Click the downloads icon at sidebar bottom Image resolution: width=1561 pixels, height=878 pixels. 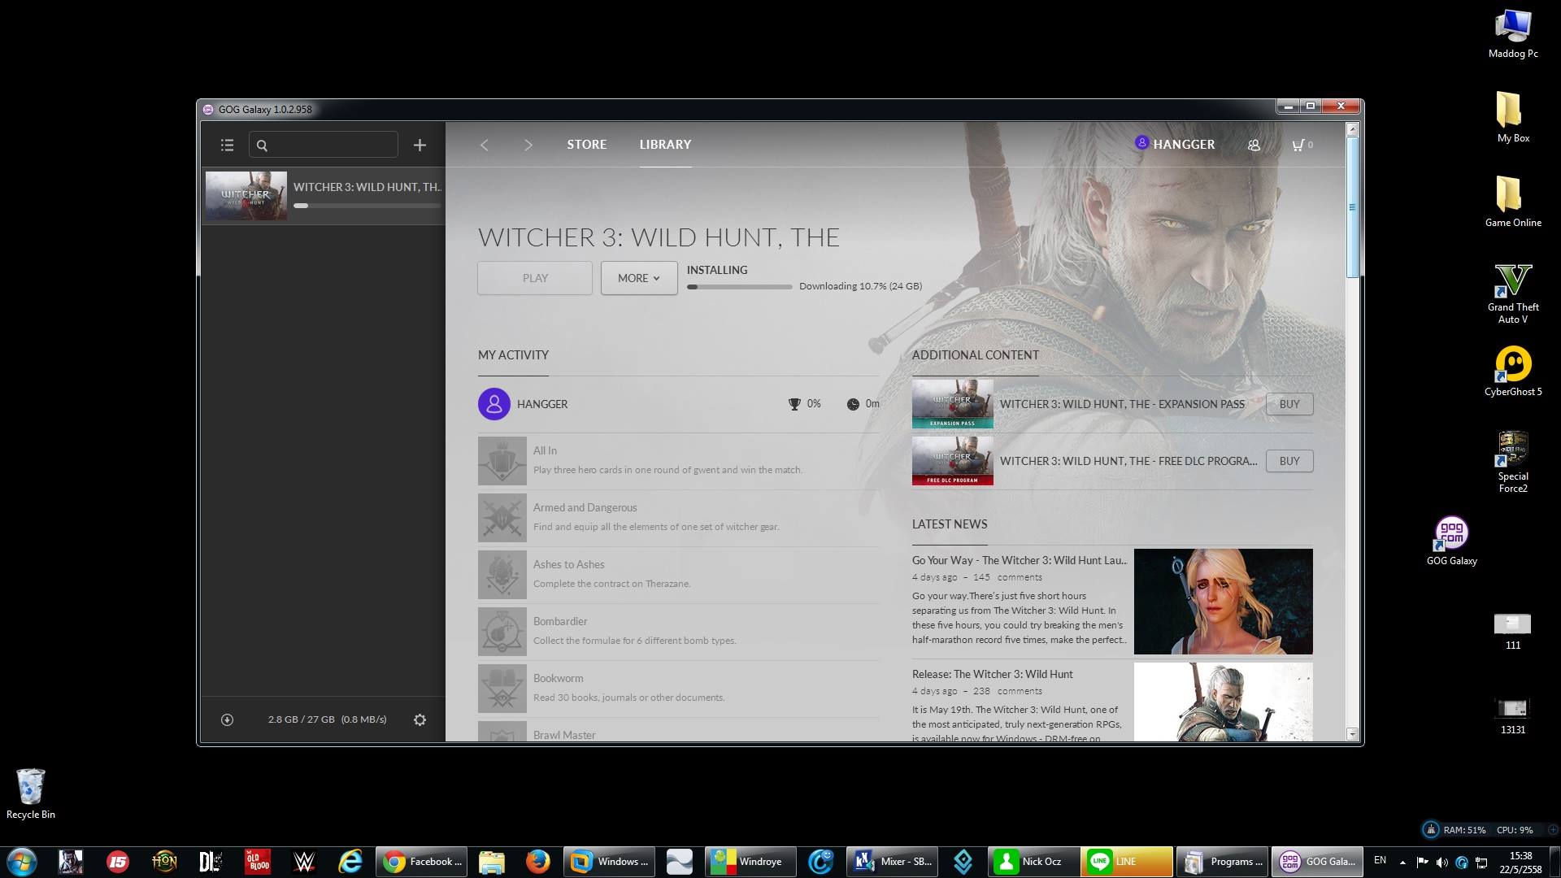coord(227,719)
